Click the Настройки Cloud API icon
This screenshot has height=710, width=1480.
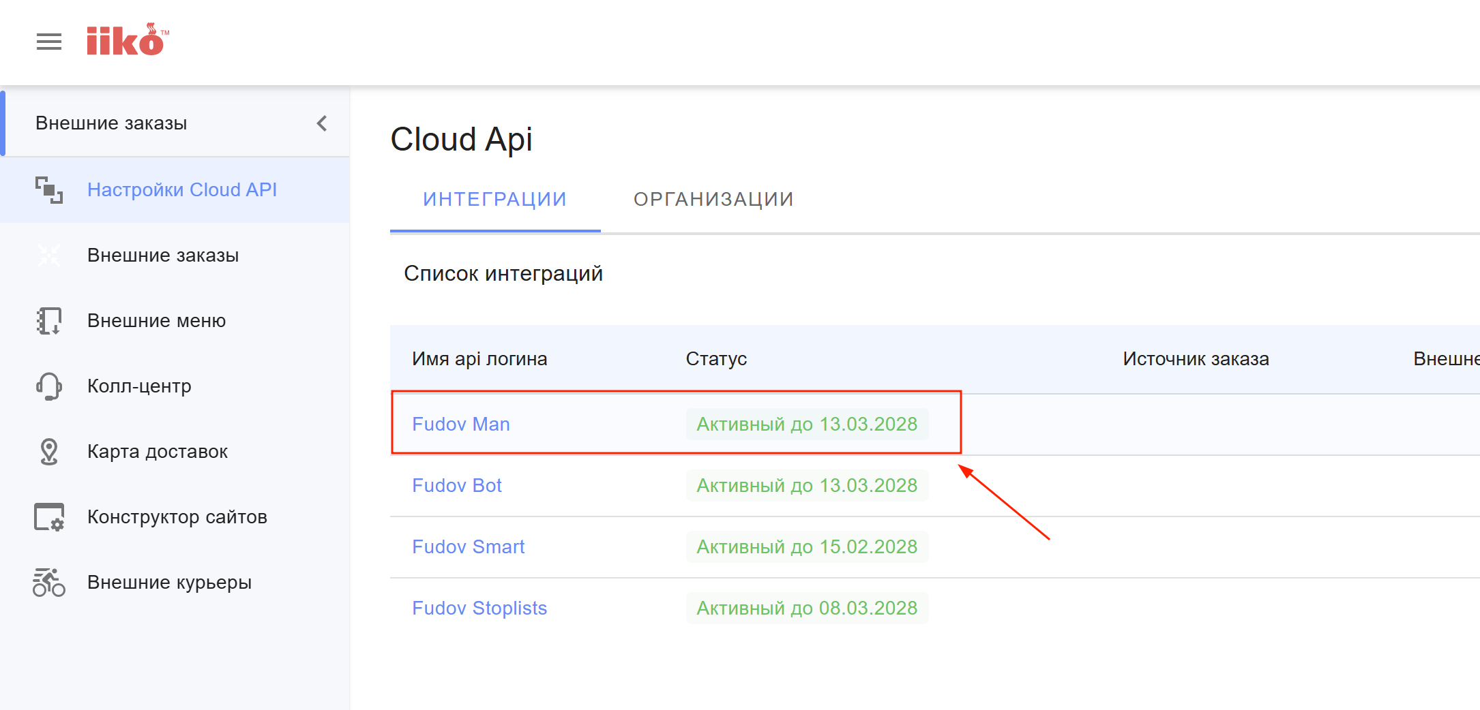(x=48, y=189)
